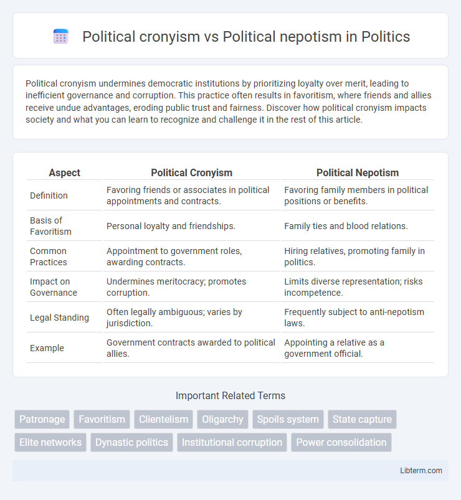Click the Power consolidation tag
Viewport: 461px width, 500px height.
coord(341,442)
